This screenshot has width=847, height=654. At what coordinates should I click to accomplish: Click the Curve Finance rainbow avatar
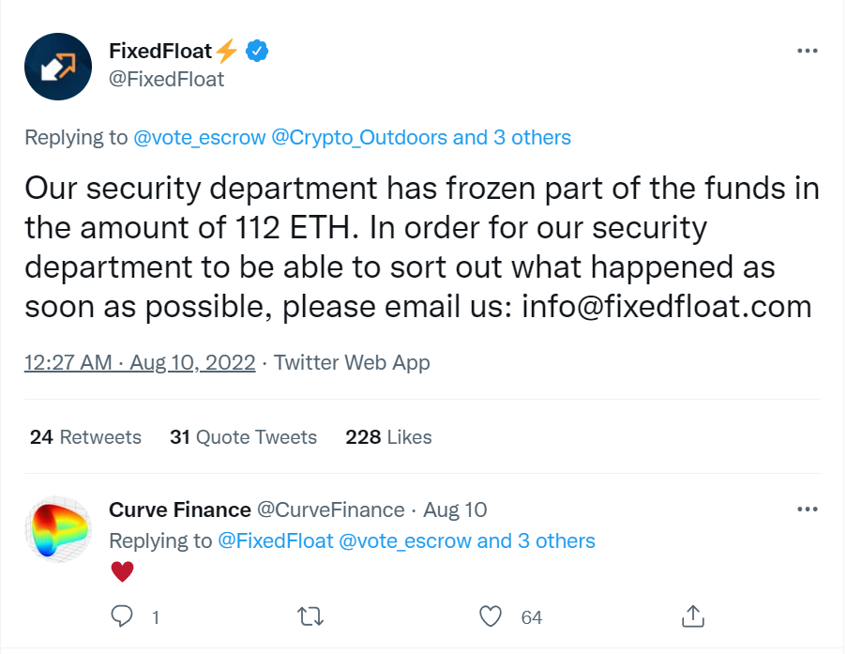(x=57, y=529)
